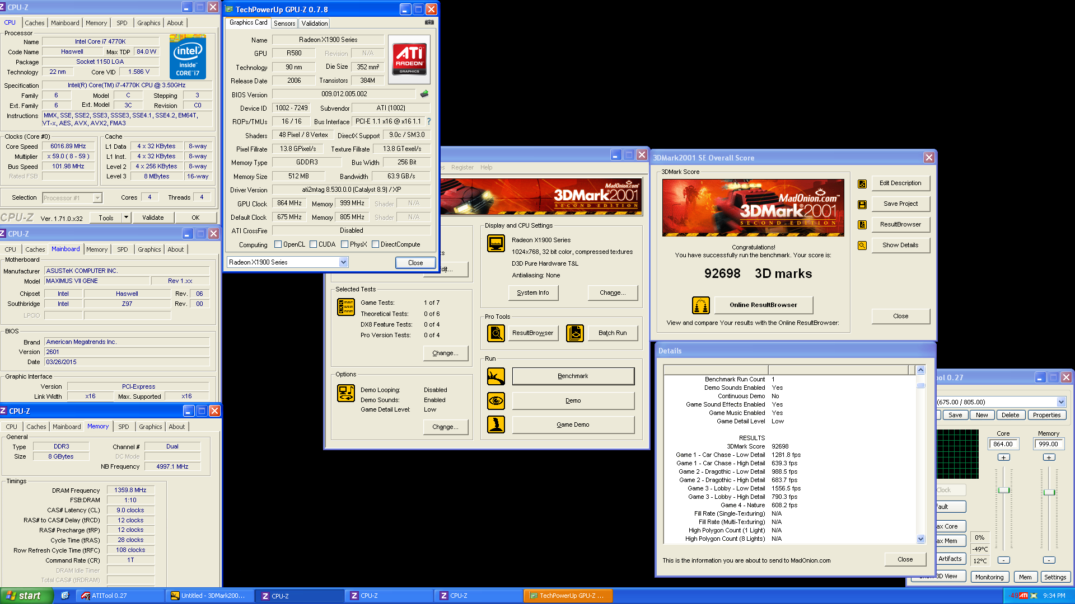Click the Monitoring button in ATITool
1075x604 pixels.
989,577
